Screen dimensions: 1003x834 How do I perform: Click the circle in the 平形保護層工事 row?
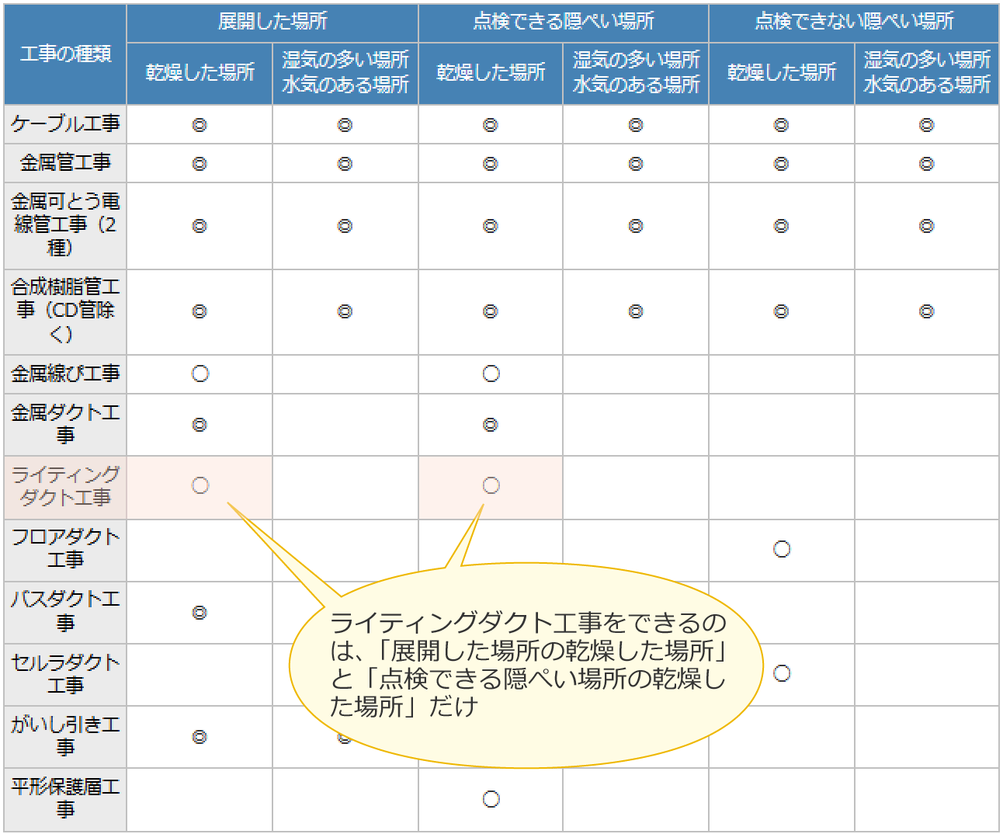491,799
